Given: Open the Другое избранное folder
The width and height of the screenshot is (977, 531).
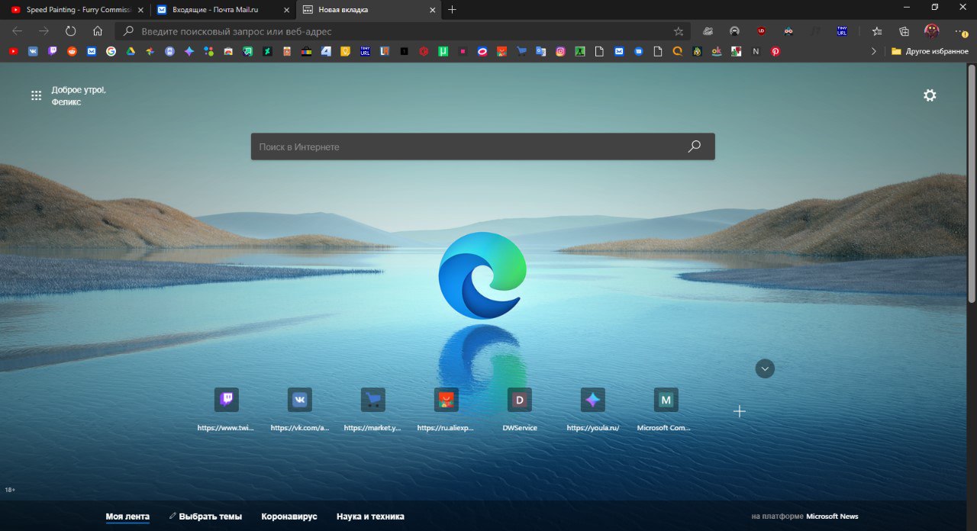Looking at the screenshot, I should [x=930, y=52].
